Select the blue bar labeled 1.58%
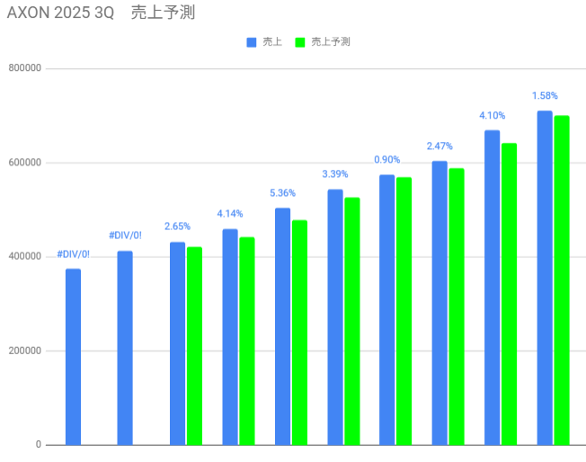 tap(545, 278)
